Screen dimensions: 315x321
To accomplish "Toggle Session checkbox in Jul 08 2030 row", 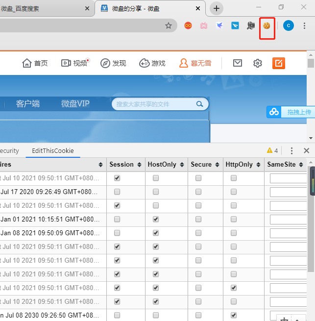I will pyautogui.click(x=117, y=315).
